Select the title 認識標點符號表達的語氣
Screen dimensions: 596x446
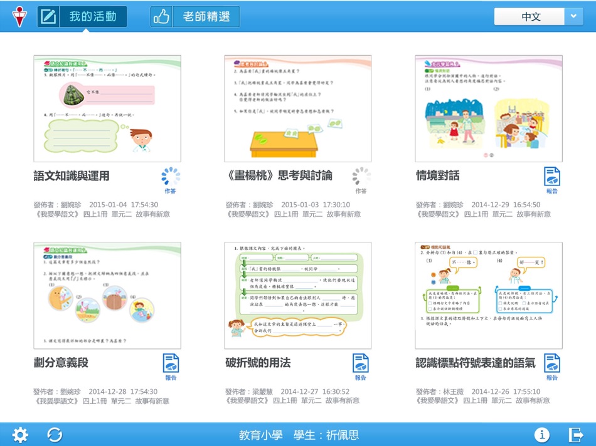tap(476, 363)
